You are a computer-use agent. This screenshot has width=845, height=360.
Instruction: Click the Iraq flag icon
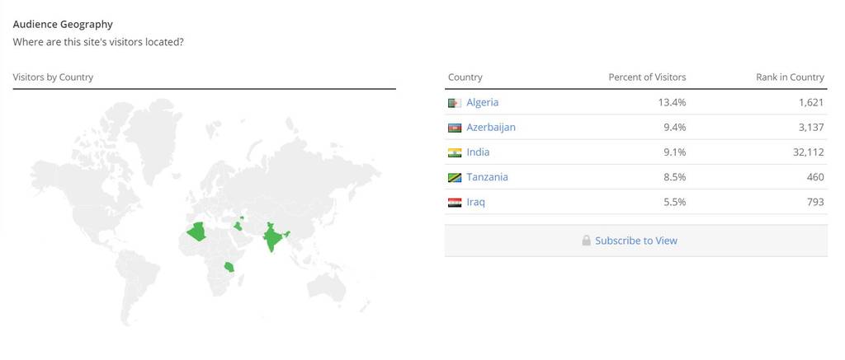click(455, 203)
